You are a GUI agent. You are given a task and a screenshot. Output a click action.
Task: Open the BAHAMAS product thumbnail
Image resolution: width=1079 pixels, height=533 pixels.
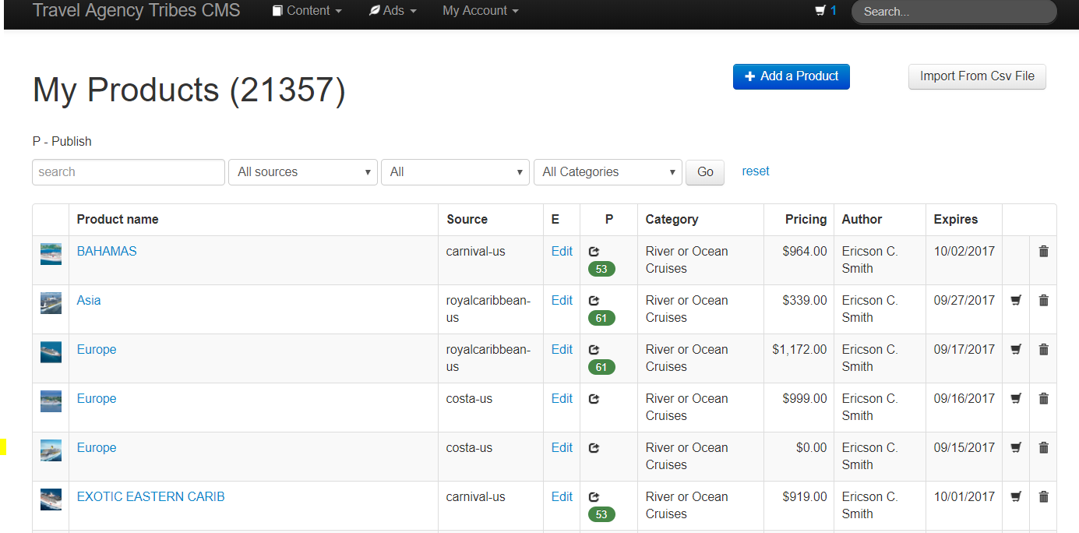point(51,254)
